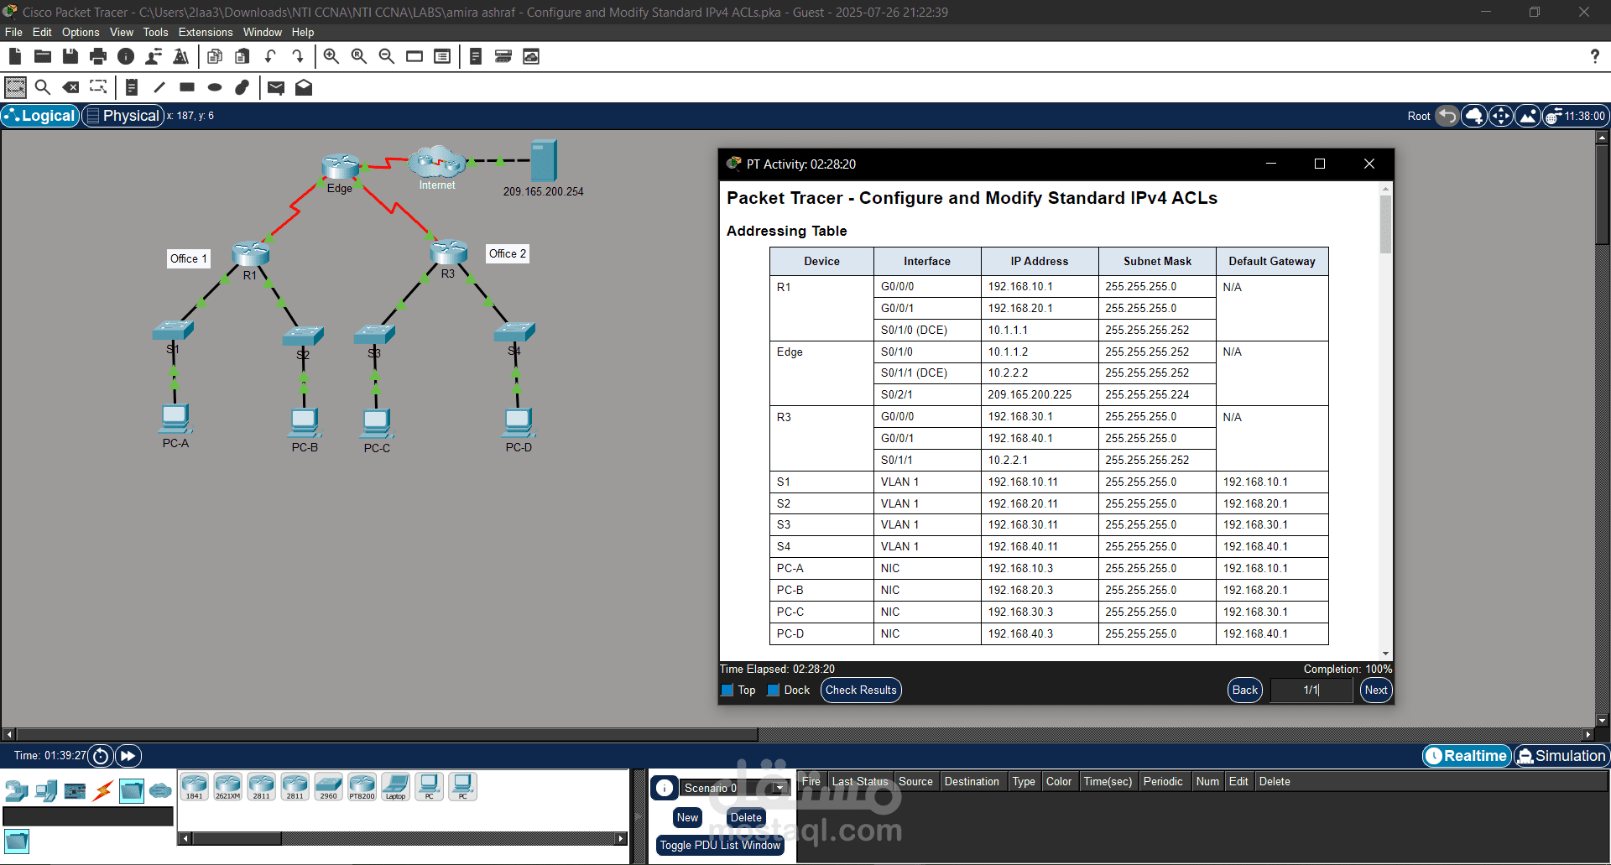Enable the Top checkbox in activity window
This screenshot has width=1611, height=865.
tap(727, 690)
